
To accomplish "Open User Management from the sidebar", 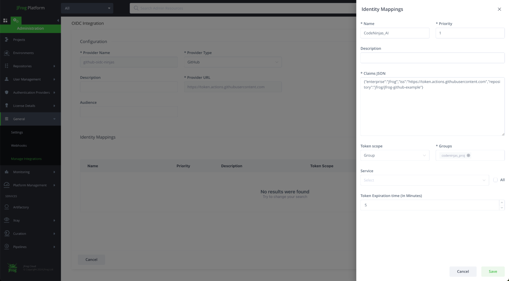I will coord(7,79).
